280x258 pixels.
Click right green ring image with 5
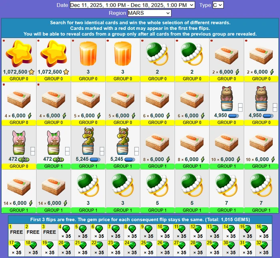192,186
